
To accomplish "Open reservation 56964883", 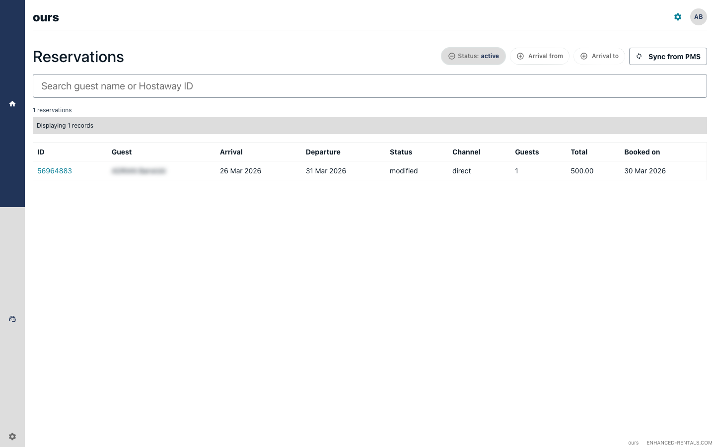I will (x=55, y=170).
